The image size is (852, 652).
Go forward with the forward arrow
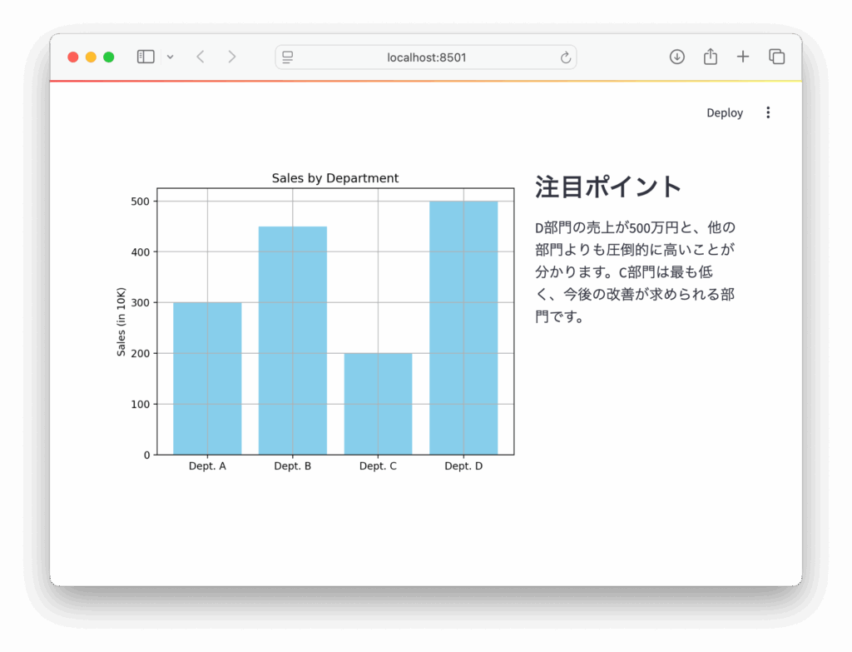click(x=232, y=57)
